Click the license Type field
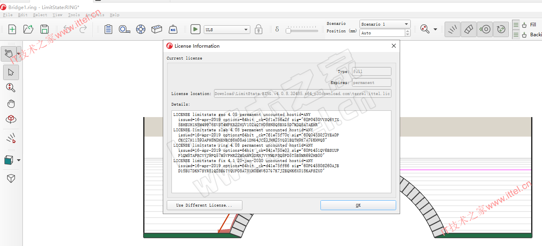The width and height of the screenshot is (542, 246). 371,71
